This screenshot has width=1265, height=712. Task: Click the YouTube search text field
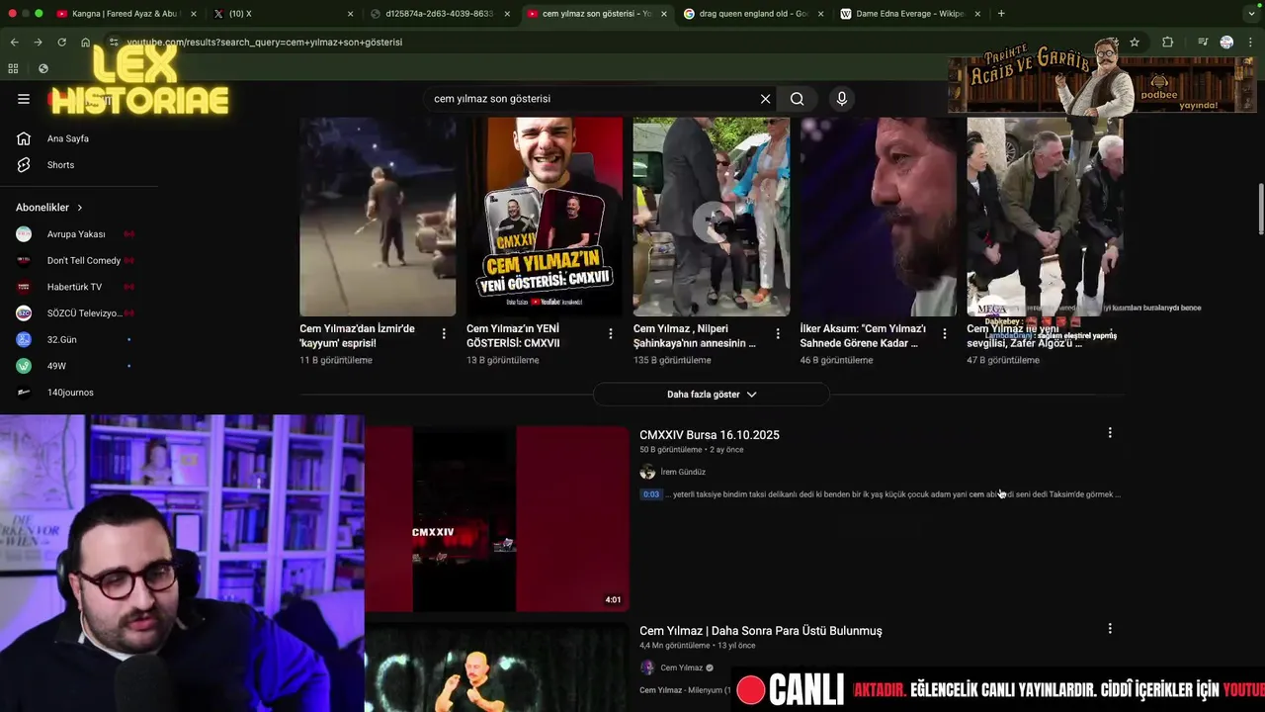593,99
